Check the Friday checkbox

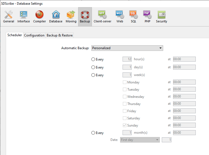pos(125,111)
